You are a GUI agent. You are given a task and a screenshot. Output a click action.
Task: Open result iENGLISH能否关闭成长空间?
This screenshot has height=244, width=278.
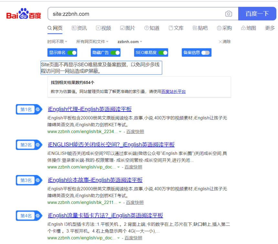[111, 144]
